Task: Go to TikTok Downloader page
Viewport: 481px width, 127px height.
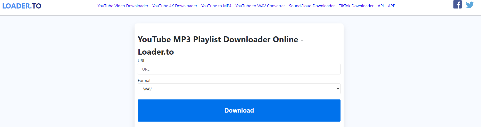Action: coord(356,6)
